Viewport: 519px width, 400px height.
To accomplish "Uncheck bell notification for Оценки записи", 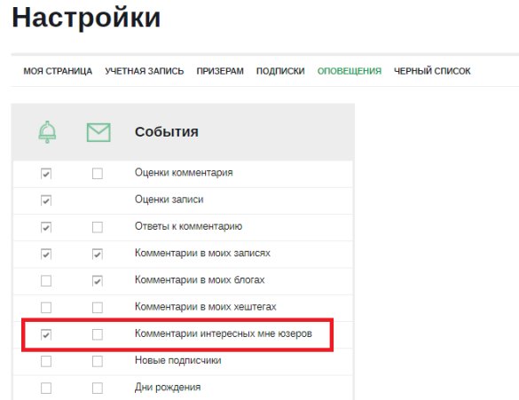I will point(46,200).
